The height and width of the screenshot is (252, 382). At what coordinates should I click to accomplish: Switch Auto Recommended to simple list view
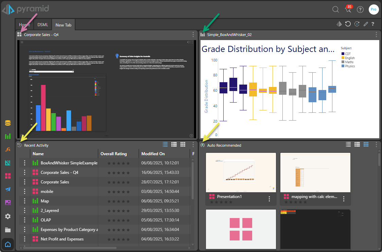tap(348, 144)
